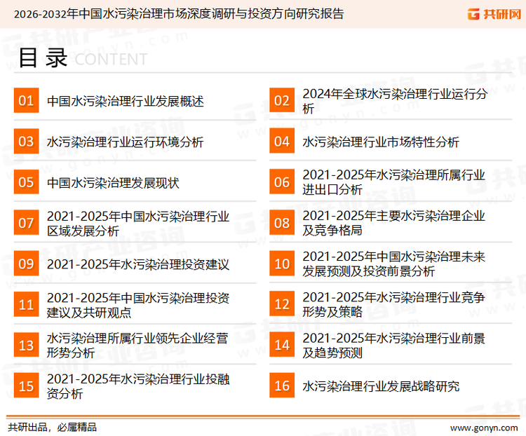Open chapter 中国水污染治理未来发展预测及投资前景分析

(394, 264)
